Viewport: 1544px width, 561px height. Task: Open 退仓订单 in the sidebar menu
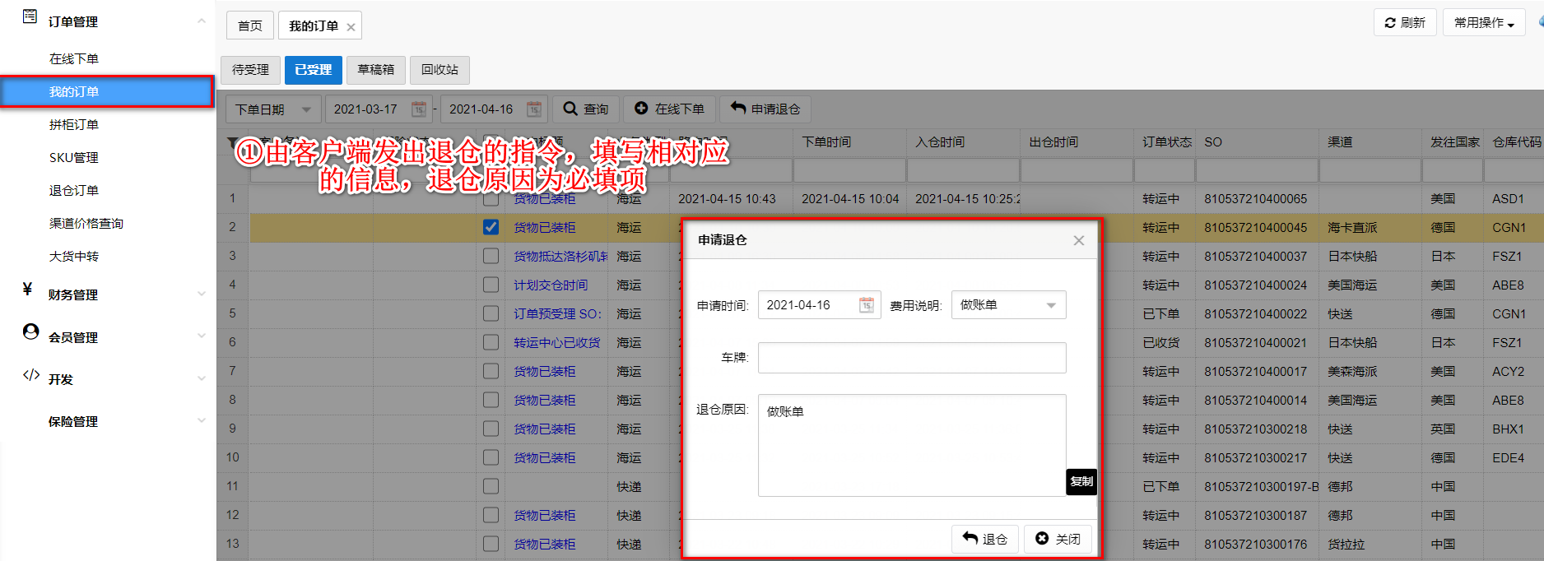click(x=74, y=191)
